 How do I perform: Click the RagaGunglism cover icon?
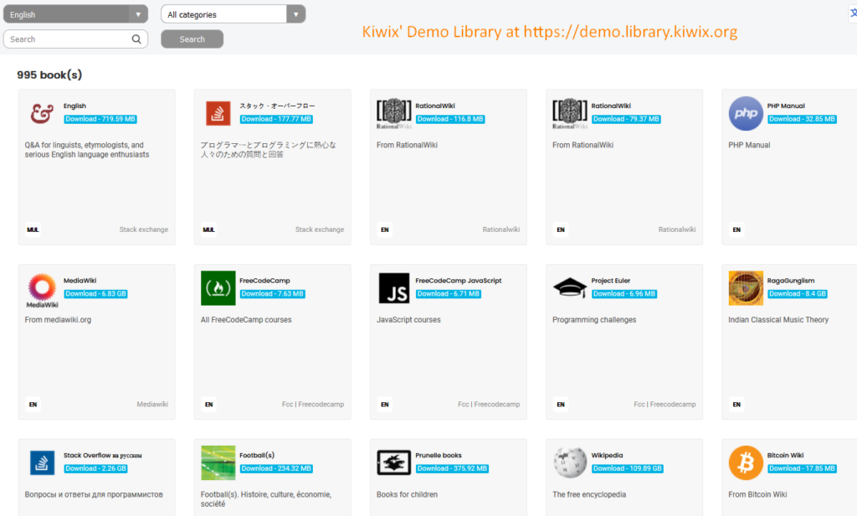(x=746, y=288)
